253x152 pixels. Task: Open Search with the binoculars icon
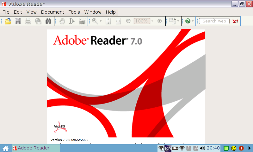tap(48, 21)
